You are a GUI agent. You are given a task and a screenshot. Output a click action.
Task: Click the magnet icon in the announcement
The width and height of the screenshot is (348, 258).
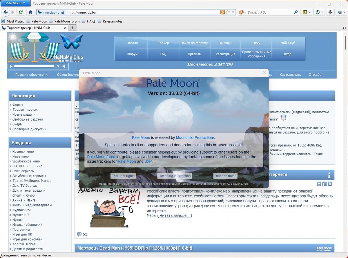pyautogui.click(x=284, y=117)
